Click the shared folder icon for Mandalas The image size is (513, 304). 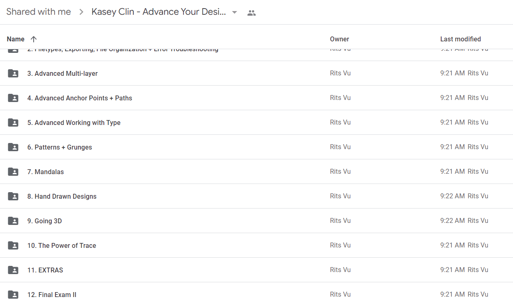click(x=13, y=172)
